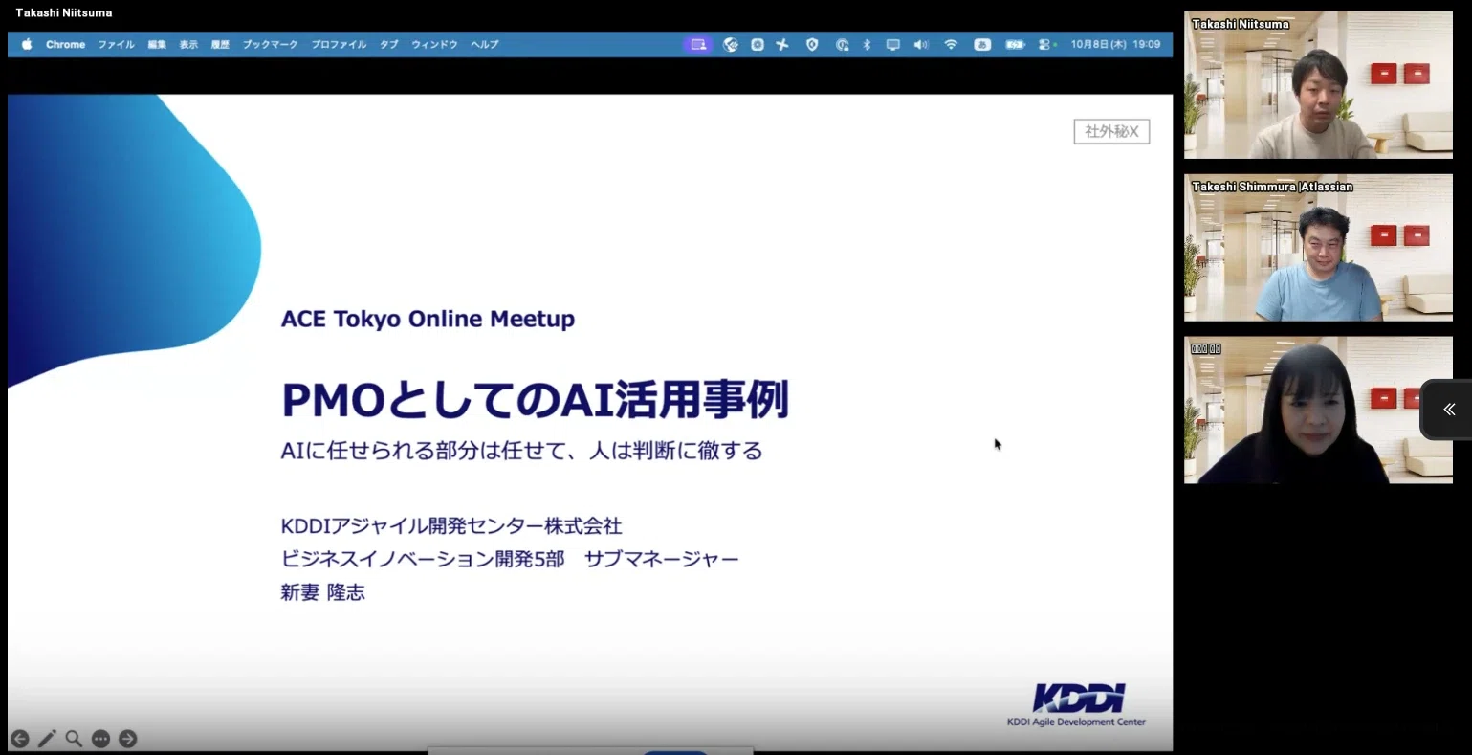This screenshot has height=755, width=1472.
Task: Open the battery status icon
Action: click(x=1015, y=44)
